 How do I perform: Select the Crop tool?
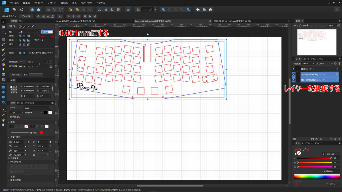pyautogui.click(x=3, y=79)
